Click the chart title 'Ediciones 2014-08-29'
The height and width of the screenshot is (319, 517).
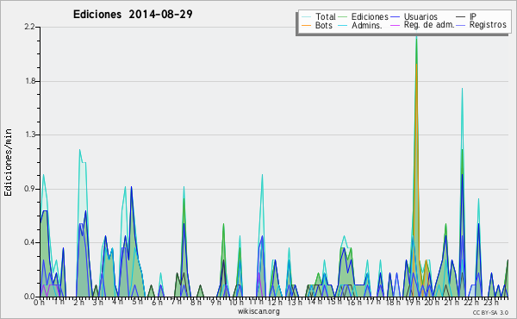(x=133, y=15)
